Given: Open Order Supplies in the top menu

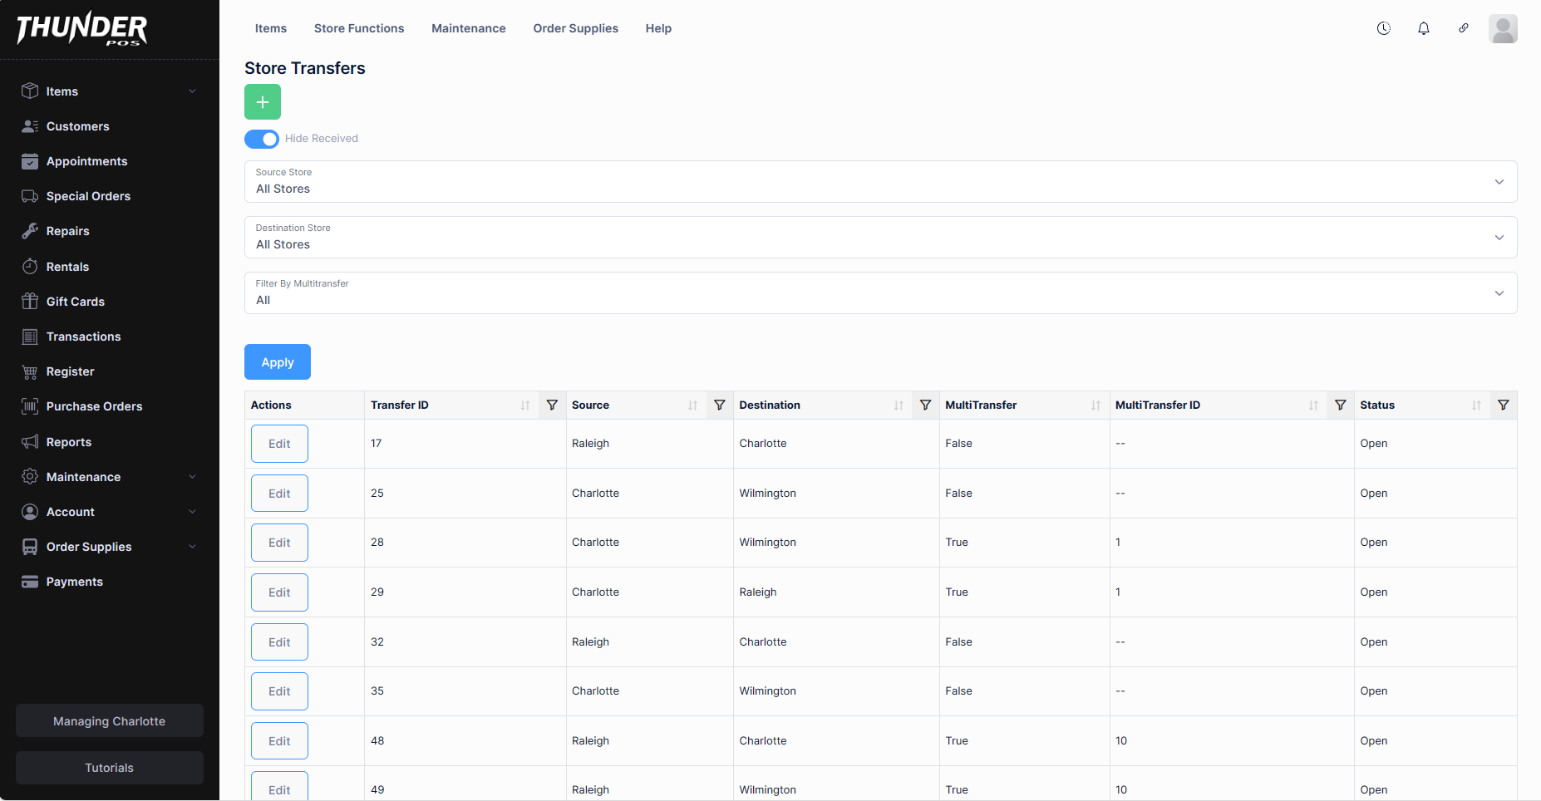Looking at the screenshot, I should (575, 28).
